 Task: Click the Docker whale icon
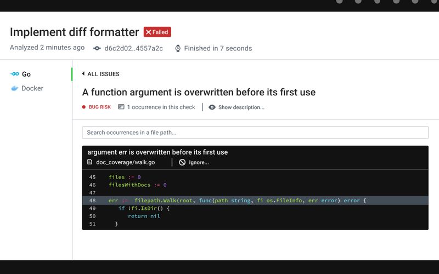(15, 88)
